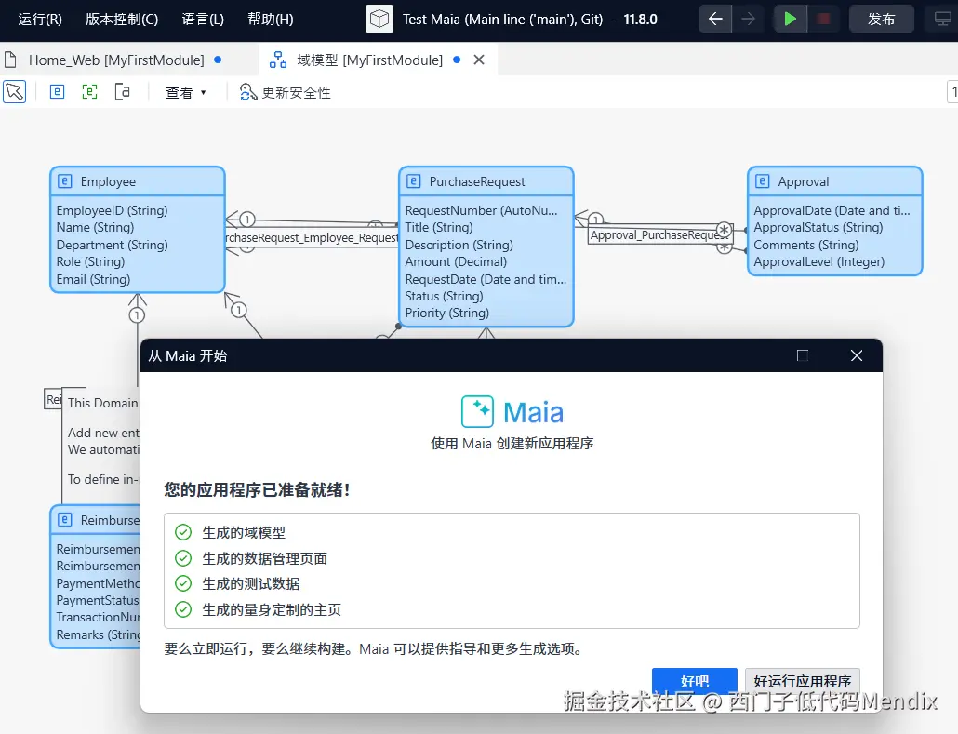The image size is (958, 734).
Task: Select the Role (String) attribute
Action: [x=90, y=261]
